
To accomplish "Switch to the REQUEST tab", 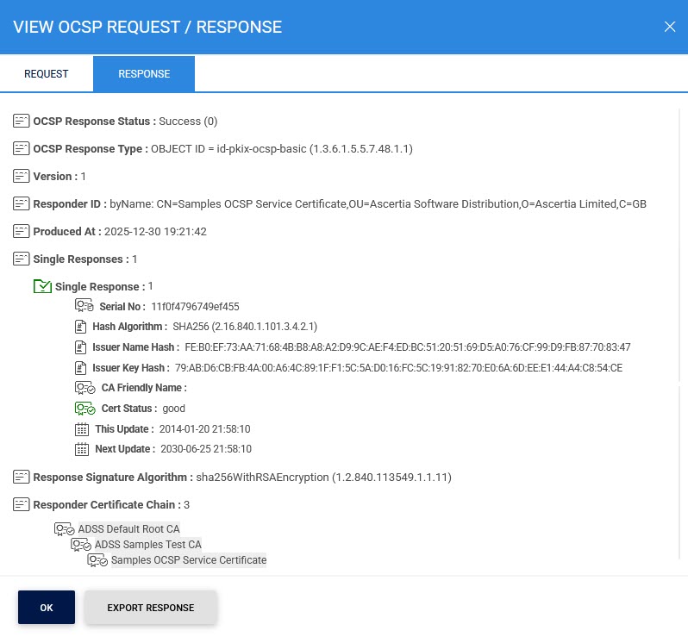I will click(47, 74).
